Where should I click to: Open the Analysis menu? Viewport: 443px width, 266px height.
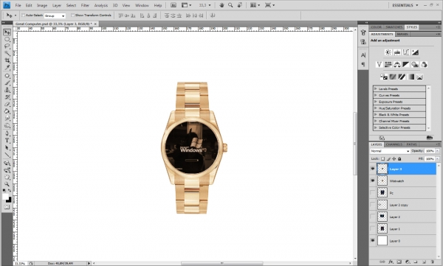(101, 5)
